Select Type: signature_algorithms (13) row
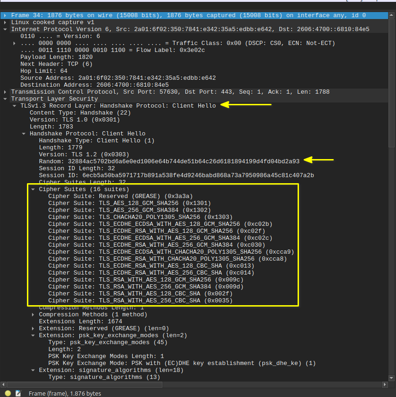 click(x=104, y=377)
